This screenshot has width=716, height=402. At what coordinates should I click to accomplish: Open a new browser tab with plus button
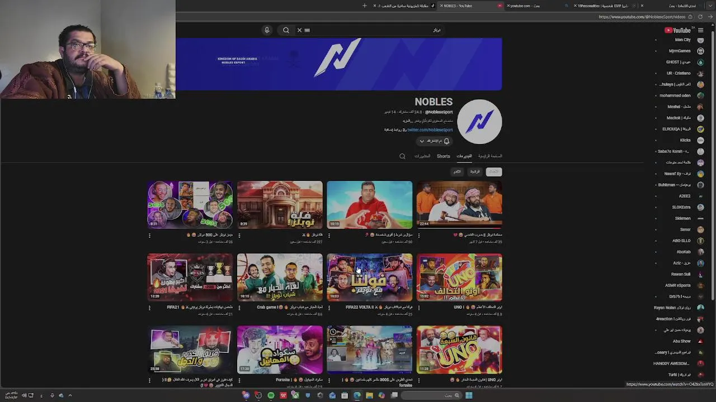tap(365, 6)
